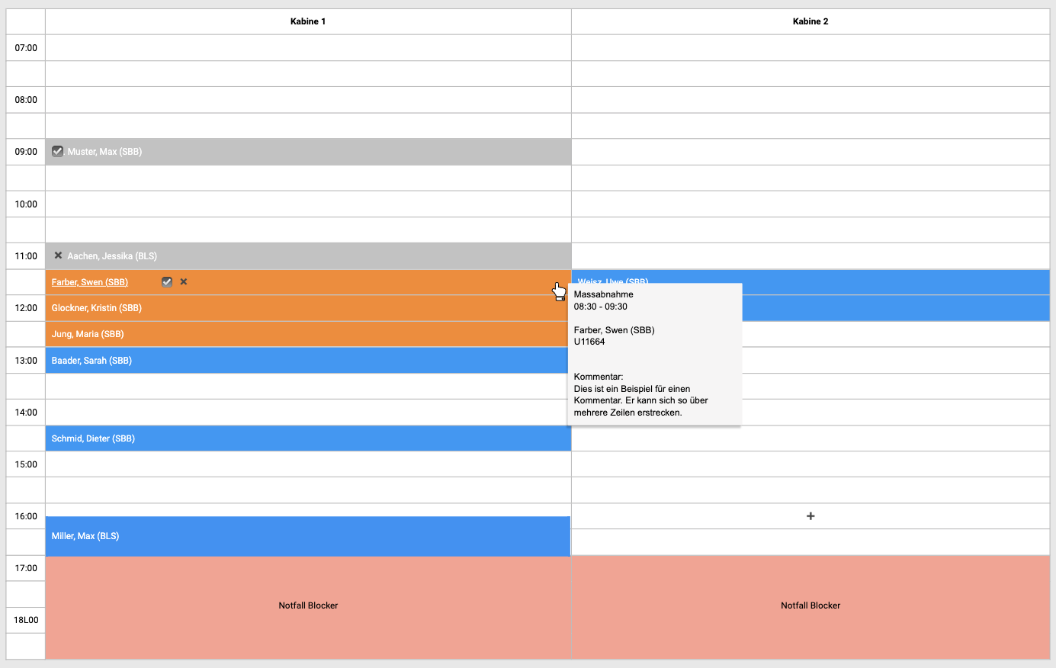
Task: Click the Muster, Max (SBB) appointment name
Action: (104, 152)
